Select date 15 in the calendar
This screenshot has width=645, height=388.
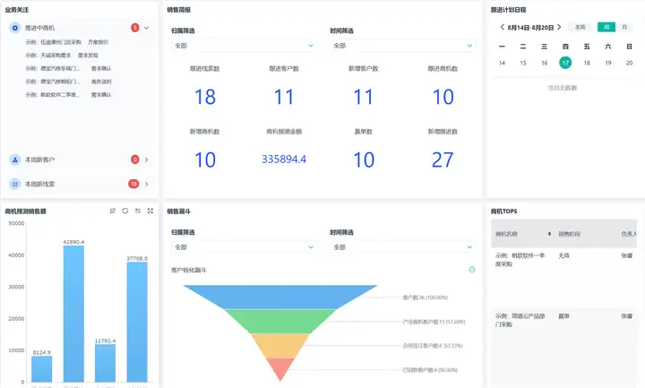pos(523,63)
